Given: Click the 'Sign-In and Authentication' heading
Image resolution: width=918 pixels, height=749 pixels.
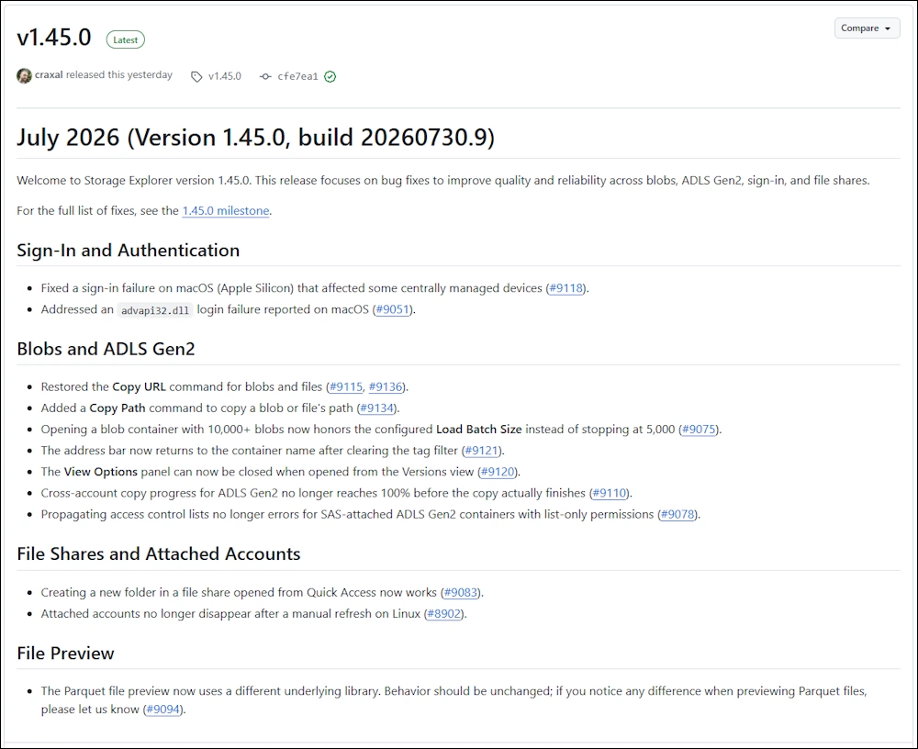Looking at the screenshot, I should (129, 250).
